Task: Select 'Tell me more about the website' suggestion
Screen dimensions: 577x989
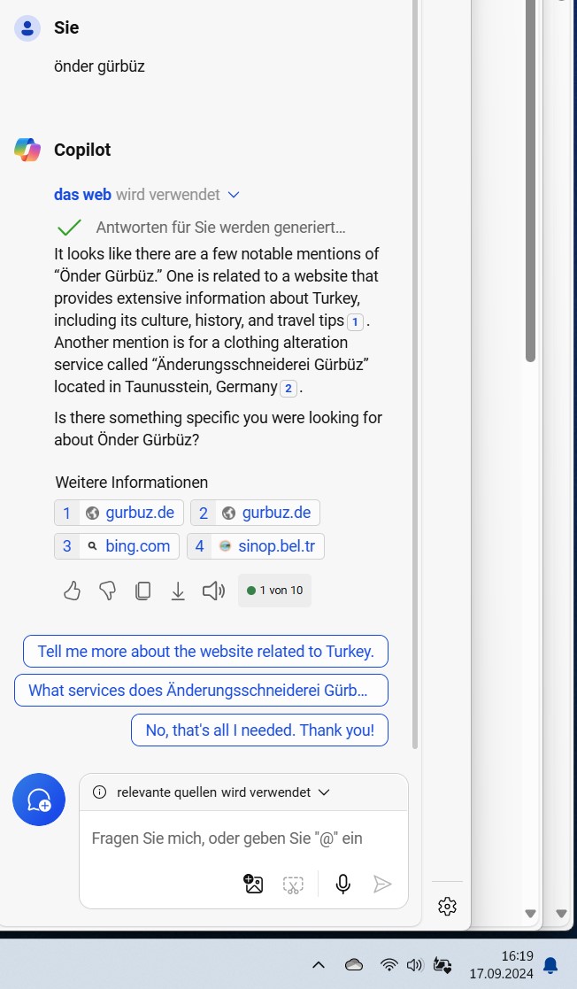Action: (x=205, y=651)
